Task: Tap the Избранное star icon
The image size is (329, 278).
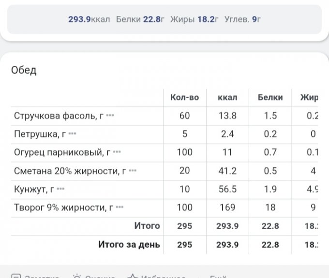Action: point(133,276)
